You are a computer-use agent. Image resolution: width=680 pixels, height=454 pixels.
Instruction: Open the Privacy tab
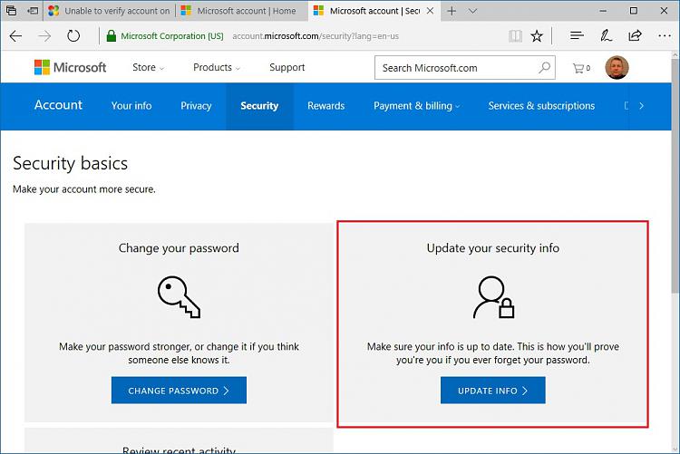point(196,106)
